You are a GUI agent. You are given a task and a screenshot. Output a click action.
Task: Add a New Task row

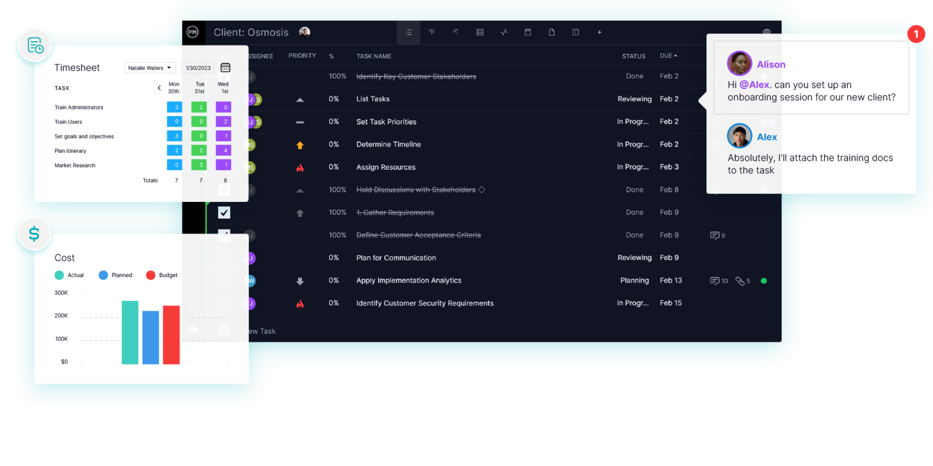[x=259, y=331]
